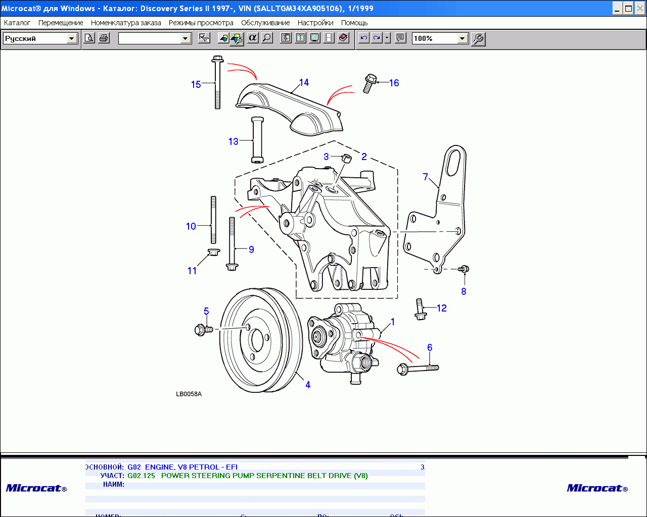Click the printer icon in toolbar
Image resolution: width=647 pixels, height=517 pixels.
tap(104, 38)
